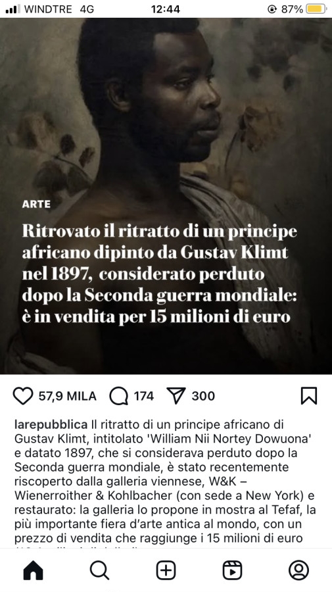Viewport: 332px width, 592px height.
Task: Open the Search magnifier tab
Action: point(100,570)
